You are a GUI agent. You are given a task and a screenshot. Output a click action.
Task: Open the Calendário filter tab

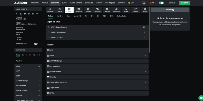pos(122,16)
